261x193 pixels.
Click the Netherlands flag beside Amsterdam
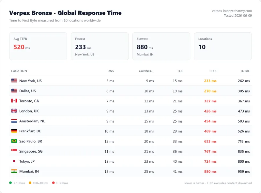(14, 121)
